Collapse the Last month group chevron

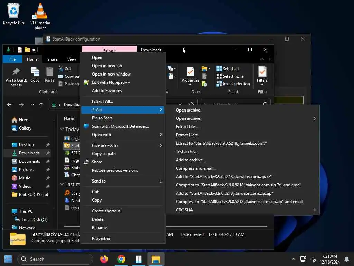62,184
